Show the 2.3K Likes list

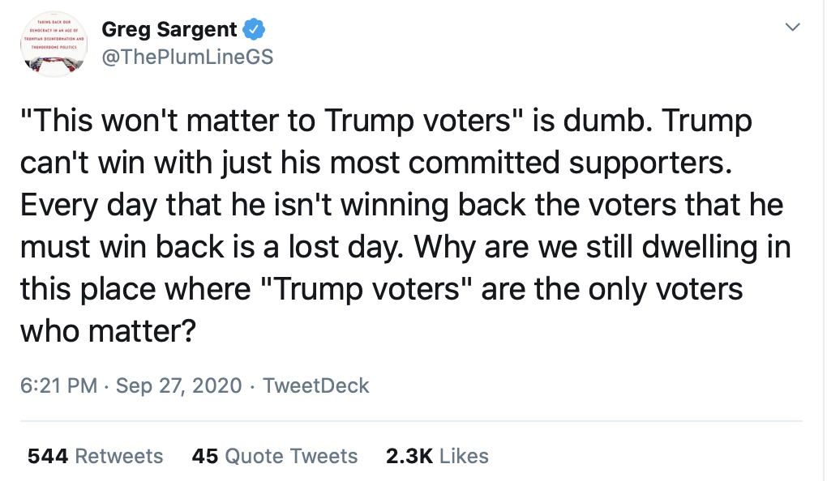438,456
